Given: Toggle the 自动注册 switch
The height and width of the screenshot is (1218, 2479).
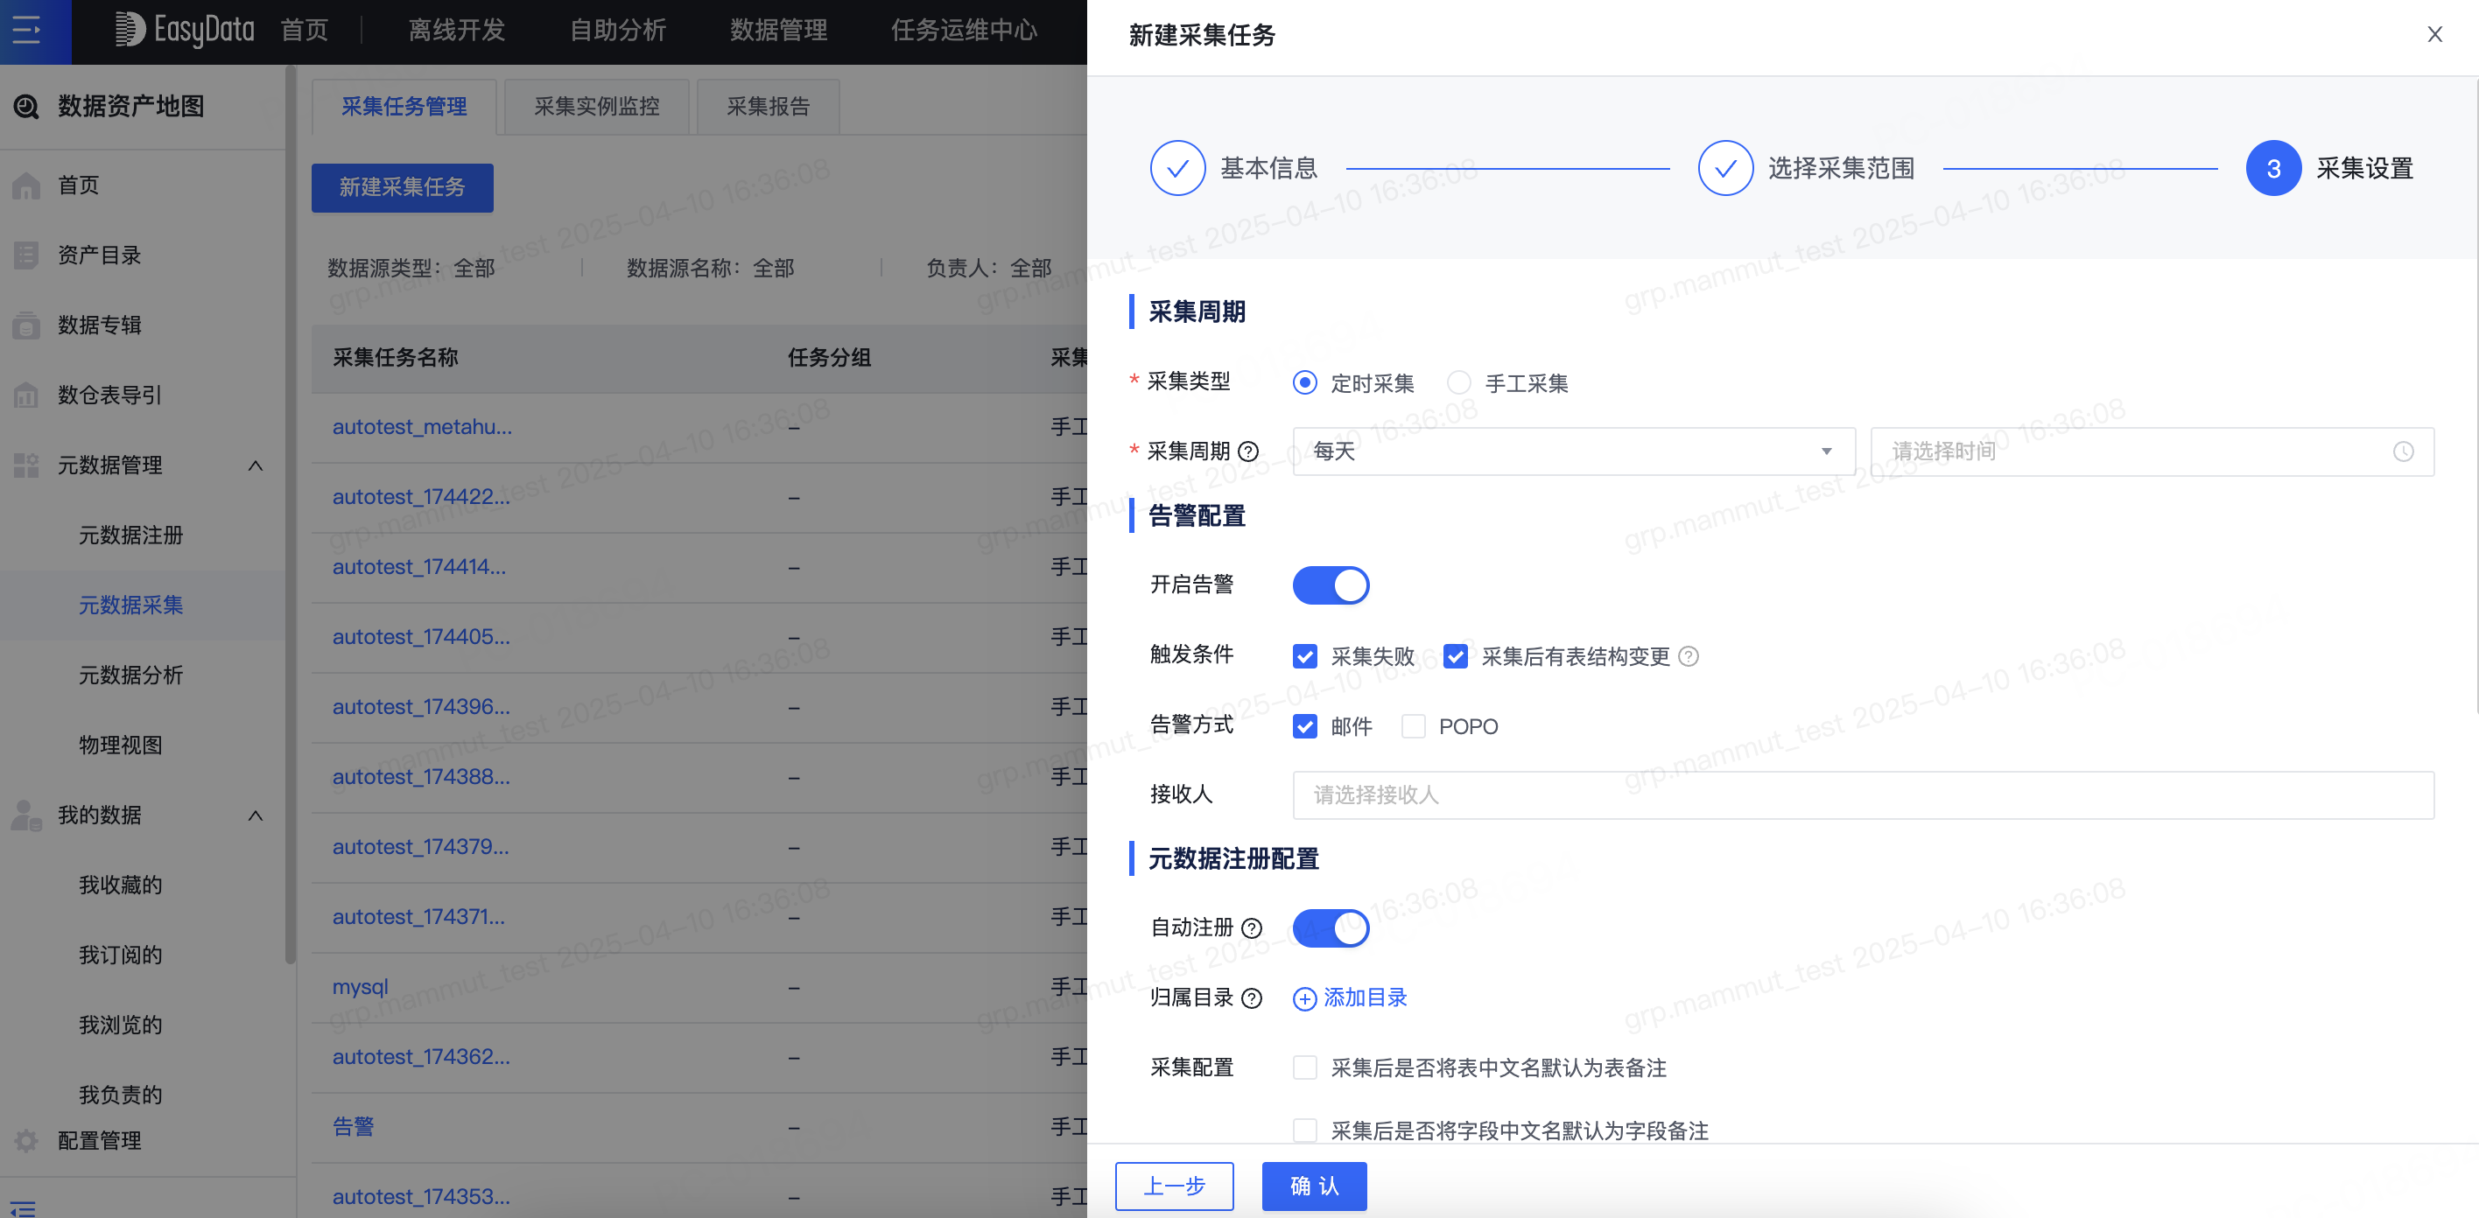Looking at the screenshot, I should tap(1330, 928).
